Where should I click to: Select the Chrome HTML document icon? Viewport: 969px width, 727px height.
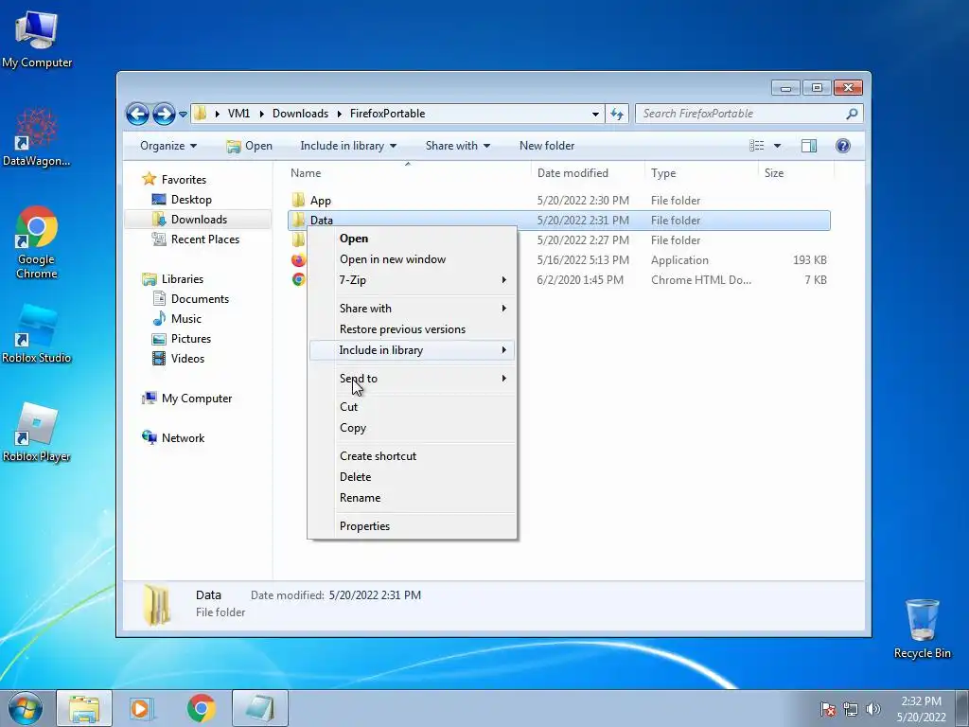pyautogui.click(x=298, y=279)
